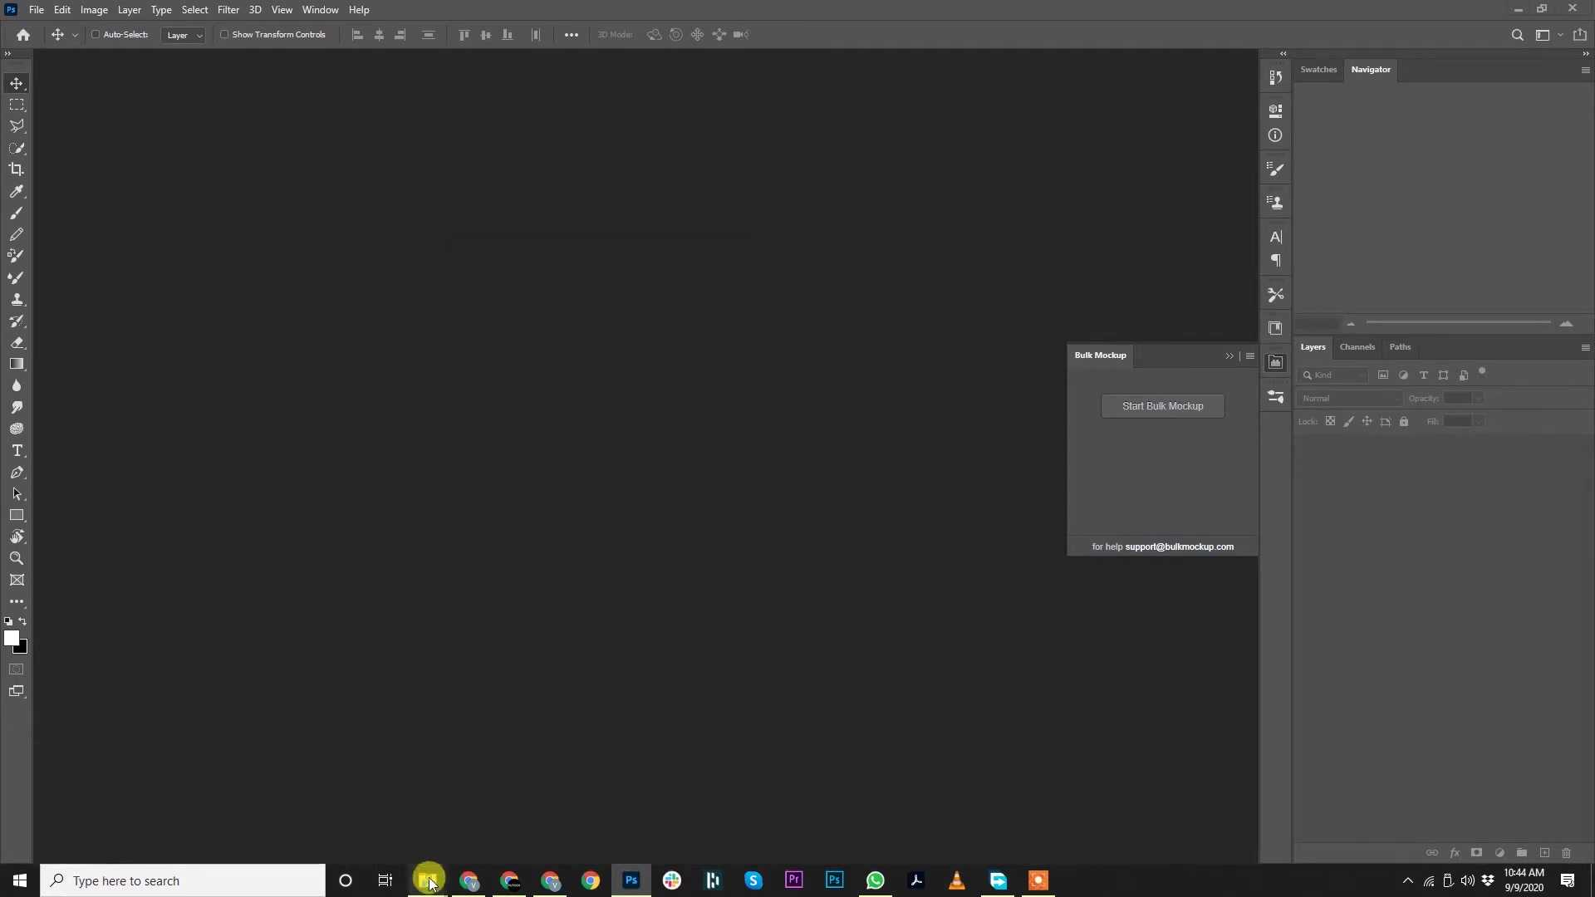1595x897 pixels.
Task: Open the search icon in the options bar
Action: click(1518, 35)
